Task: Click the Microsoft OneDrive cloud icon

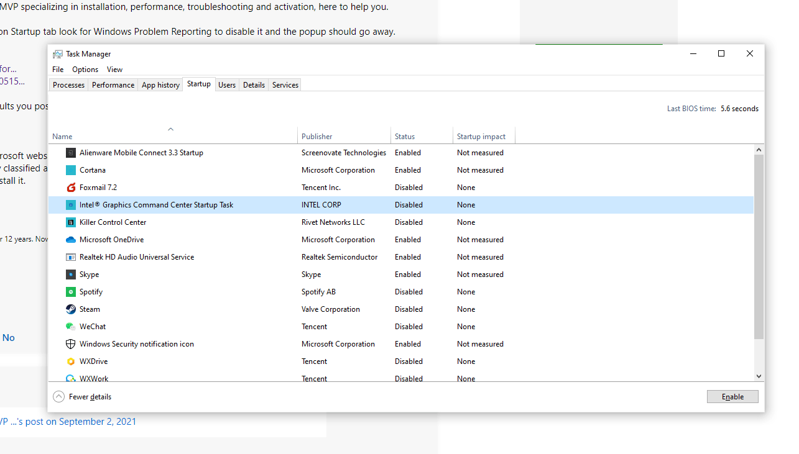Action: pyautogui.click(x=71, y=240)
